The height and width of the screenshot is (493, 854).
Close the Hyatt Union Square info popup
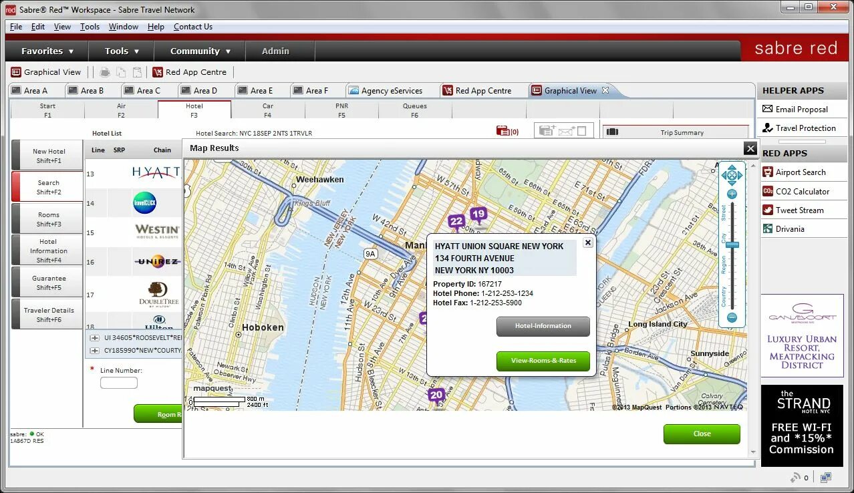tap(588, 242)
